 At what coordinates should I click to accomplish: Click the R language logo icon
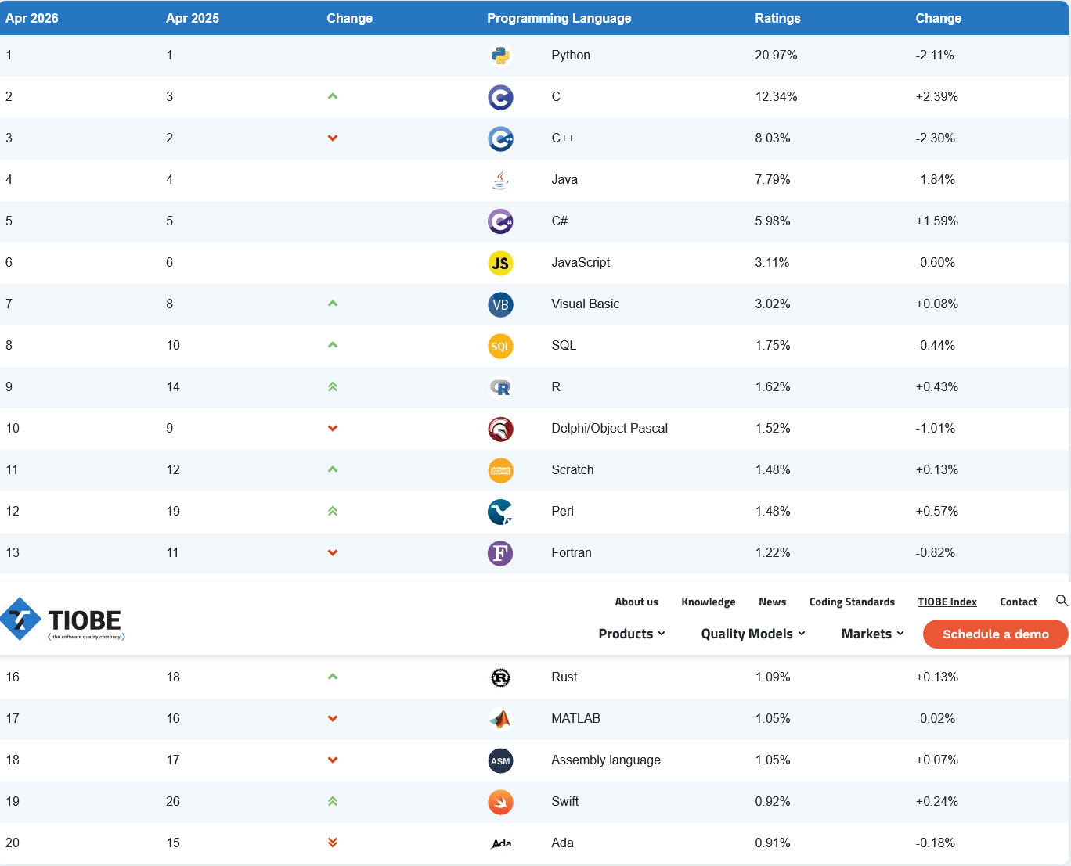(500, 387)
